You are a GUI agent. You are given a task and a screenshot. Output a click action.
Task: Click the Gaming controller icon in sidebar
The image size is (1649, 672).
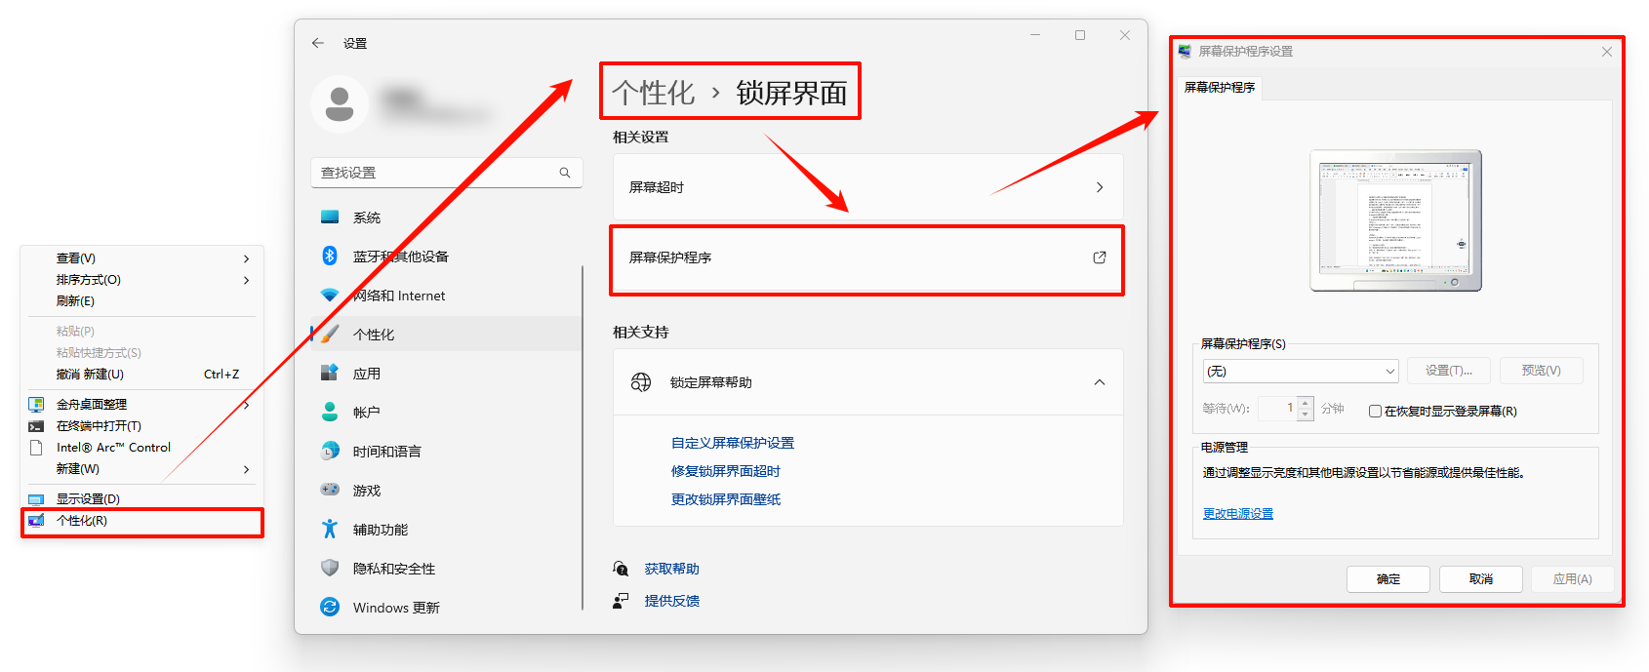330,490
